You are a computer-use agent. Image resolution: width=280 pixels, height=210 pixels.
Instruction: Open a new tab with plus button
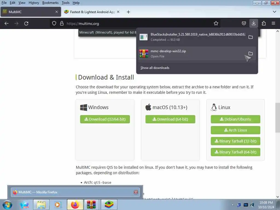pos(128,12)
